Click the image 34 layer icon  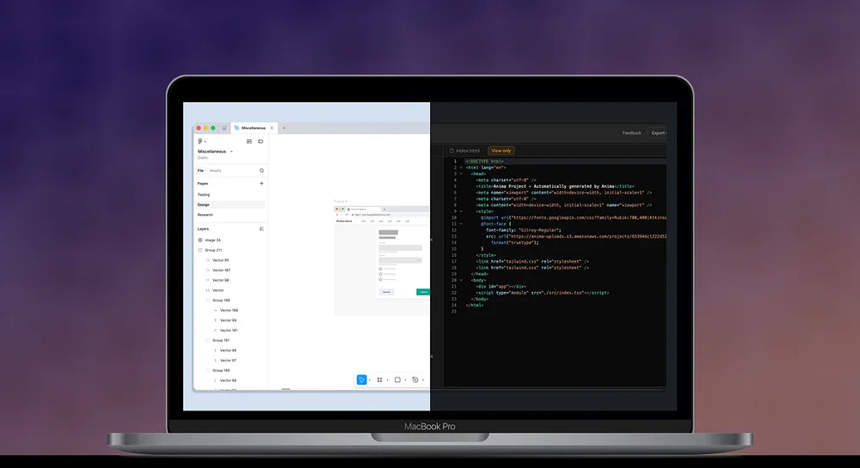[200, 240]
